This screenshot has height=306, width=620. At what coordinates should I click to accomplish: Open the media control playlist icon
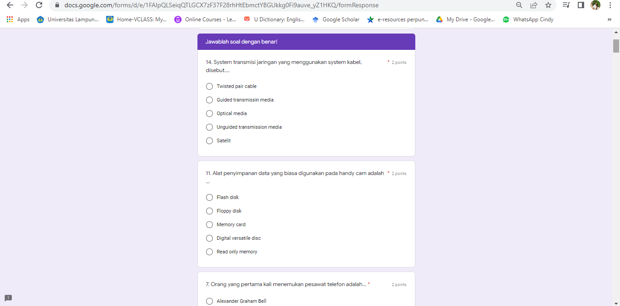566,5
